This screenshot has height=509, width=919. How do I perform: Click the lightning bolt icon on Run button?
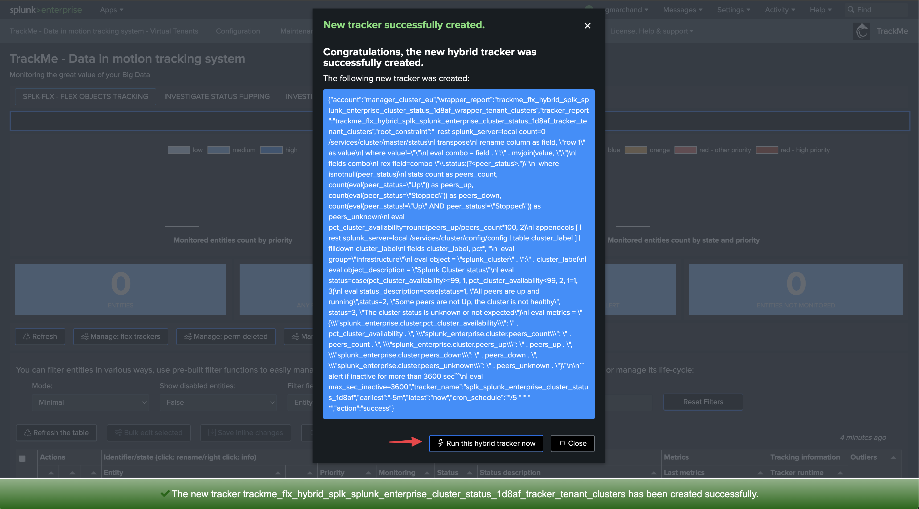(440, 443)
